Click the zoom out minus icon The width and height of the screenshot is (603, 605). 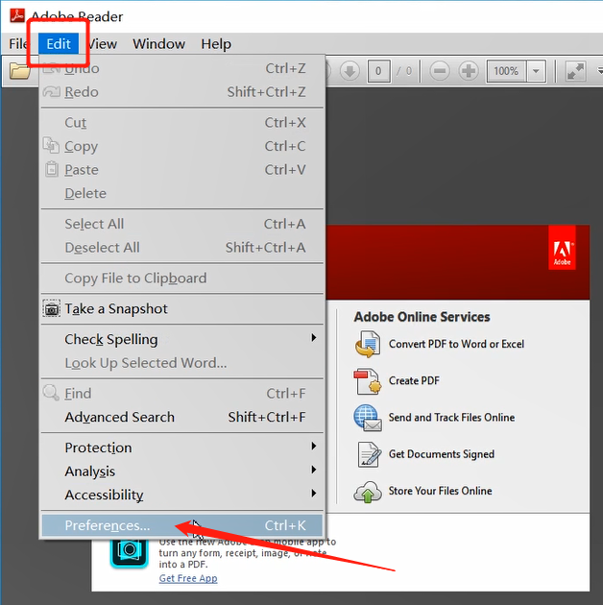point(440,71)
